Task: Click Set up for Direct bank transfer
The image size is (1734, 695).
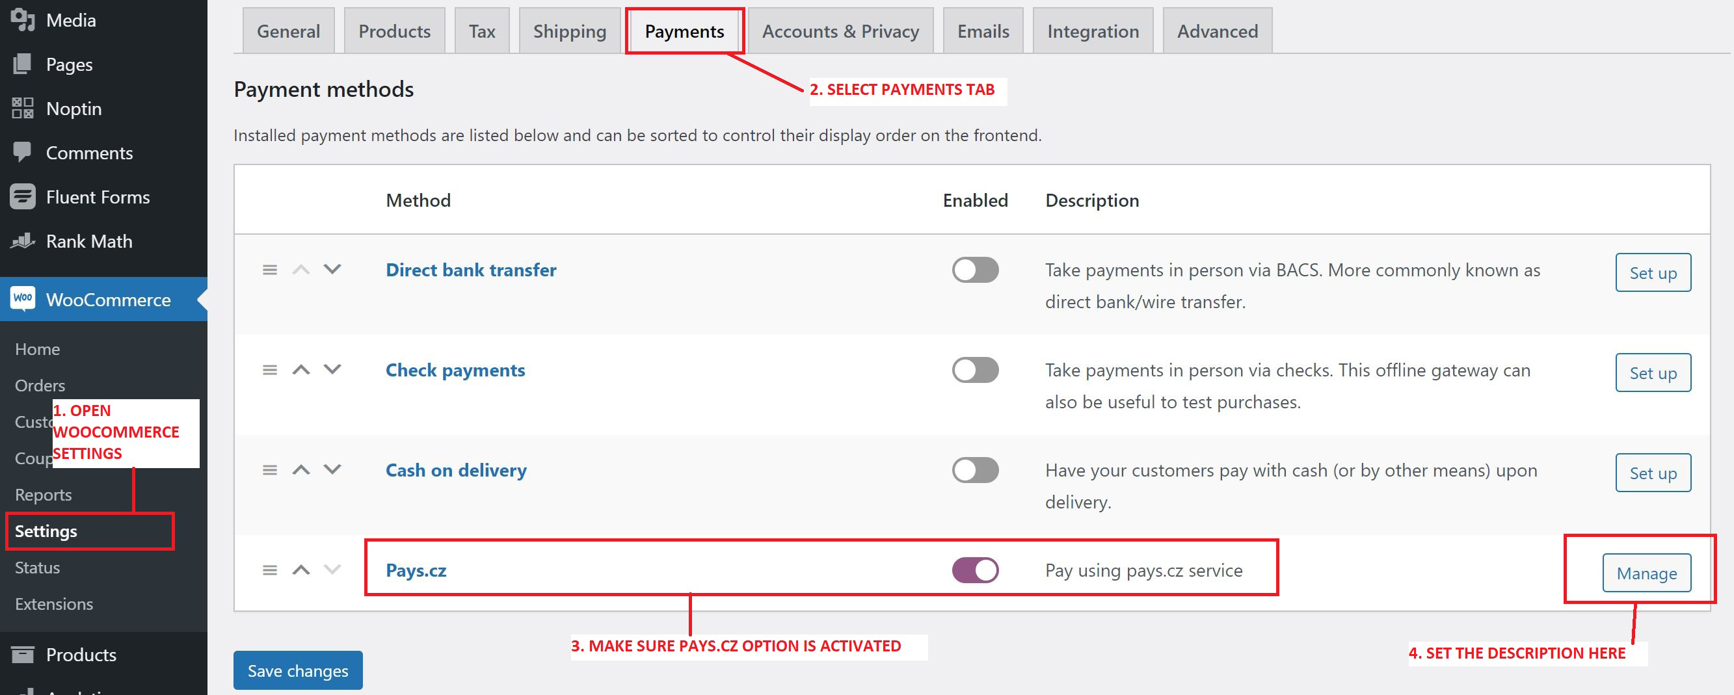Action: [1653, 272]
